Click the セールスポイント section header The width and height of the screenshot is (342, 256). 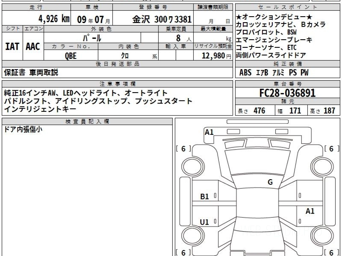pyautogui.click(x=288, y=7)
